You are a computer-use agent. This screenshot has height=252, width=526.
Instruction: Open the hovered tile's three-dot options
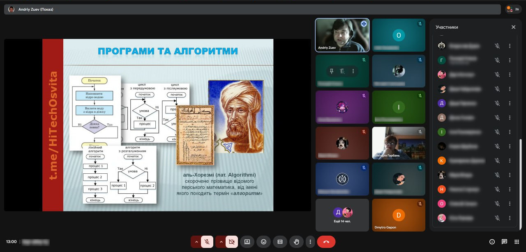point(353,71)
